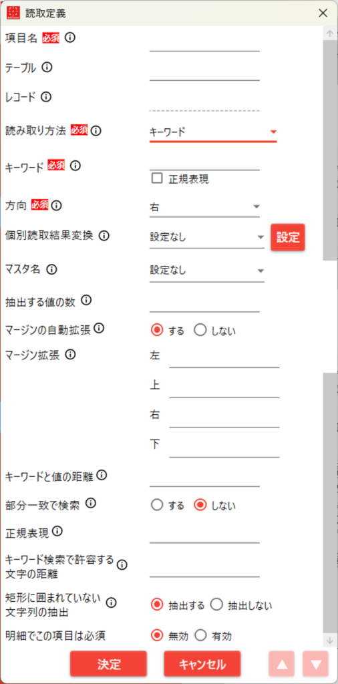338x684 pixels.
Task: Click info icon beside マスタ名
Action: coord(51,270)
